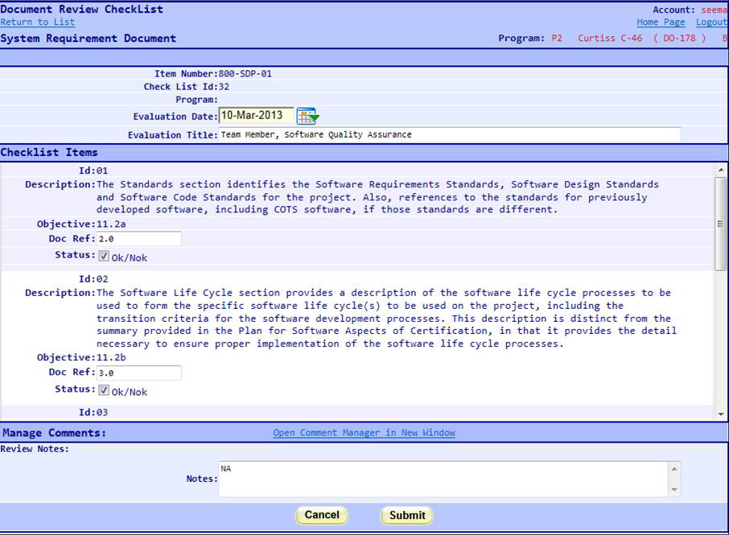The width and height of the screenshot is (729, 535).
Task: Open the calendar date picker icon
Action: pos(307,116)
